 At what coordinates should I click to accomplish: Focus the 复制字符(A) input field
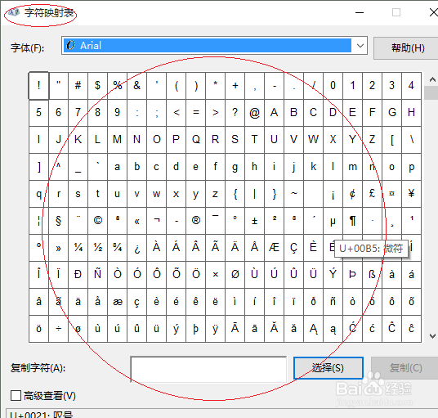208,369
